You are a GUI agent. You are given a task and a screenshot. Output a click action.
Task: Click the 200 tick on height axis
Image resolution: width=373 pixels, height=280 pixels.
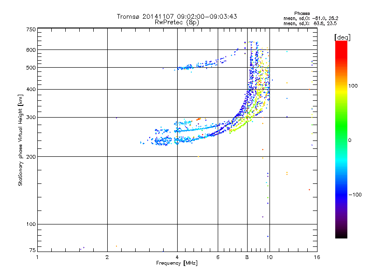click(x=30, y=157)
